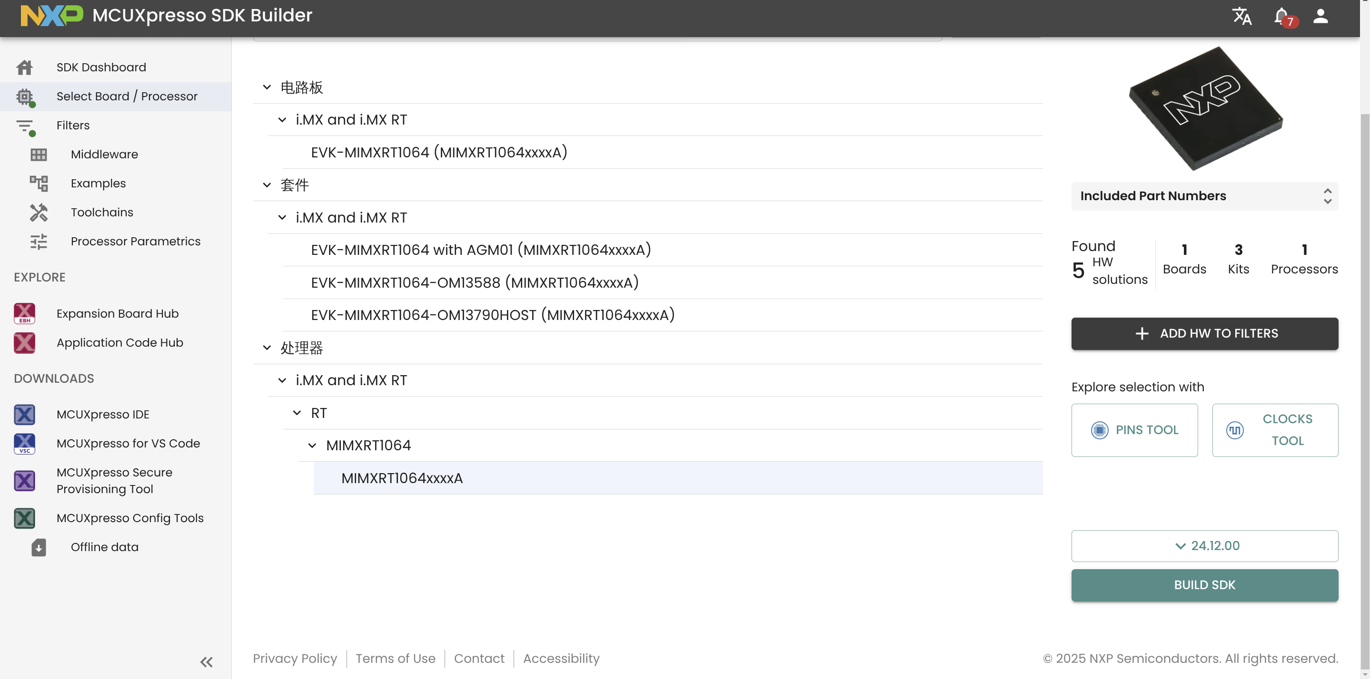Open Processor Parametrics menu item
The width and height of the screenshot is (1370, 679).
(136, 241)
